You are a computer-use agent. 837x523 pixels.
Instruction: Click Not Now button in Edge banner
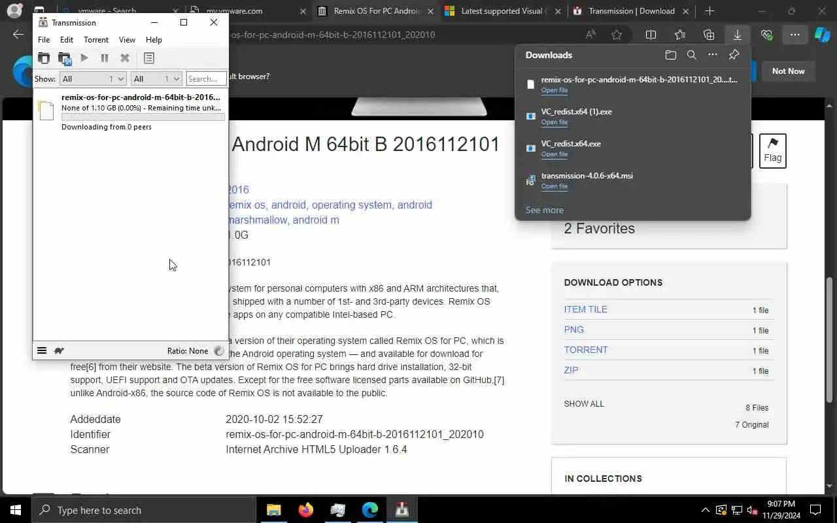click(x=788, y=71)
